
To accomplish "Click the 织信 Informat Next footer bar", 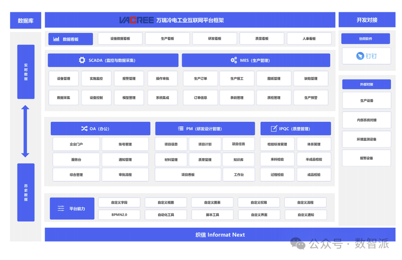I will [x=220, y=235].
